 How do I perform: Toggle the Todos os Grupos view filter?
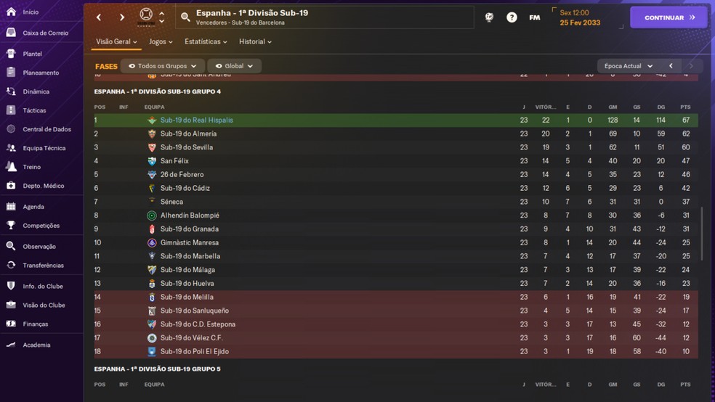click(161, 66)
